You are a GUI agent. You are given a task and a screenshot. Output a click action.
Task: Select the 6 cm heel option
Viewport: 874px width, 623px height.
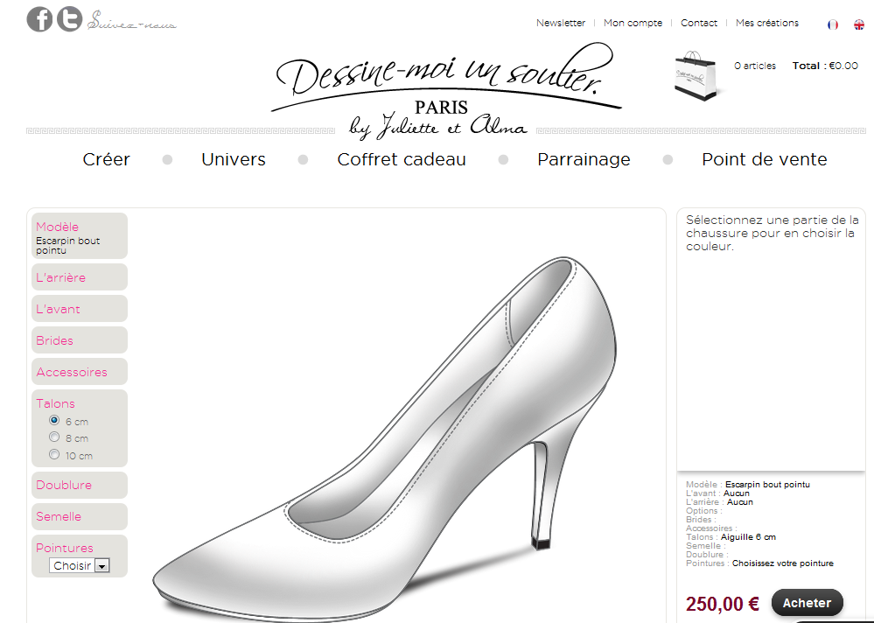54,421
